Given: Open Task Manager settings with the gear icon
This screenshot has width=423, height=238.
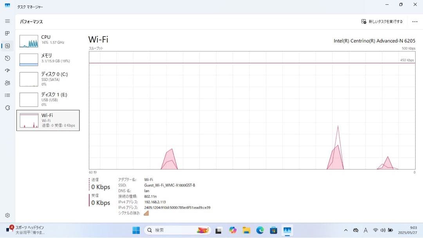Looking at the screenshot, I should 7,215.
